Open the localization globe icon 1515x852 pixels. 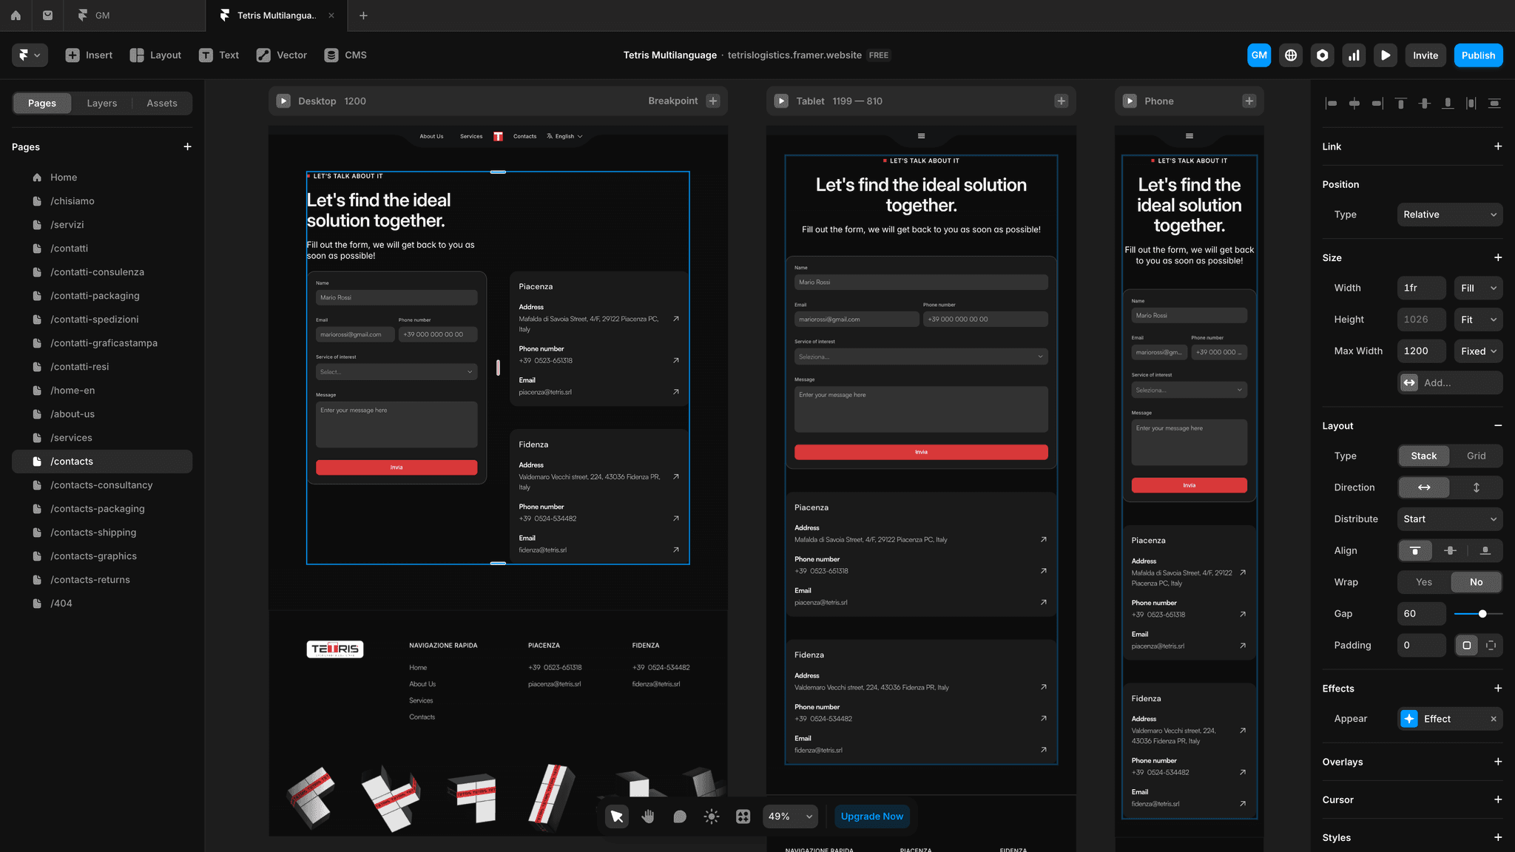pyautogui.click(x=1291, y=55)
